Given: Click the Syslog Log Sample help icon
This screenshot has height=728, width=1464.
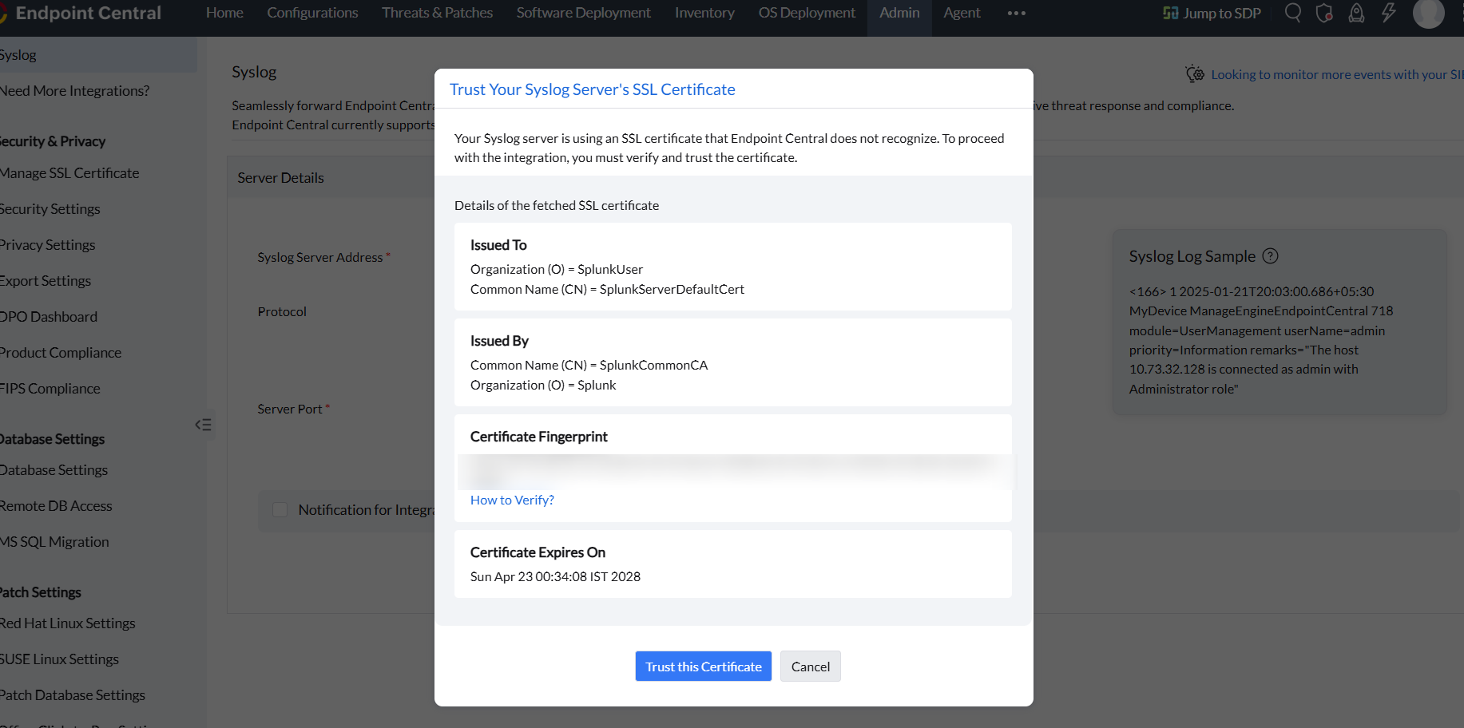Looking at the screenshot, I should 1270,256.
